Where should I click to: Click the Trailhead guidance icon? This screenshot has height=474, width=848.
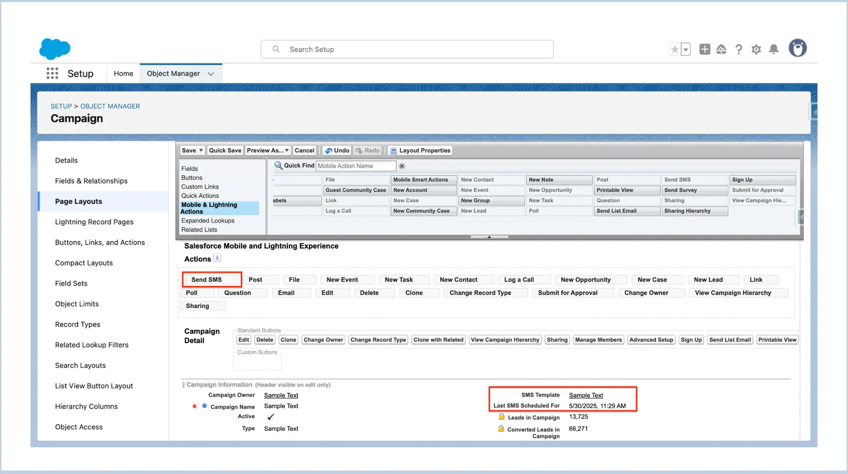(721, 49)
